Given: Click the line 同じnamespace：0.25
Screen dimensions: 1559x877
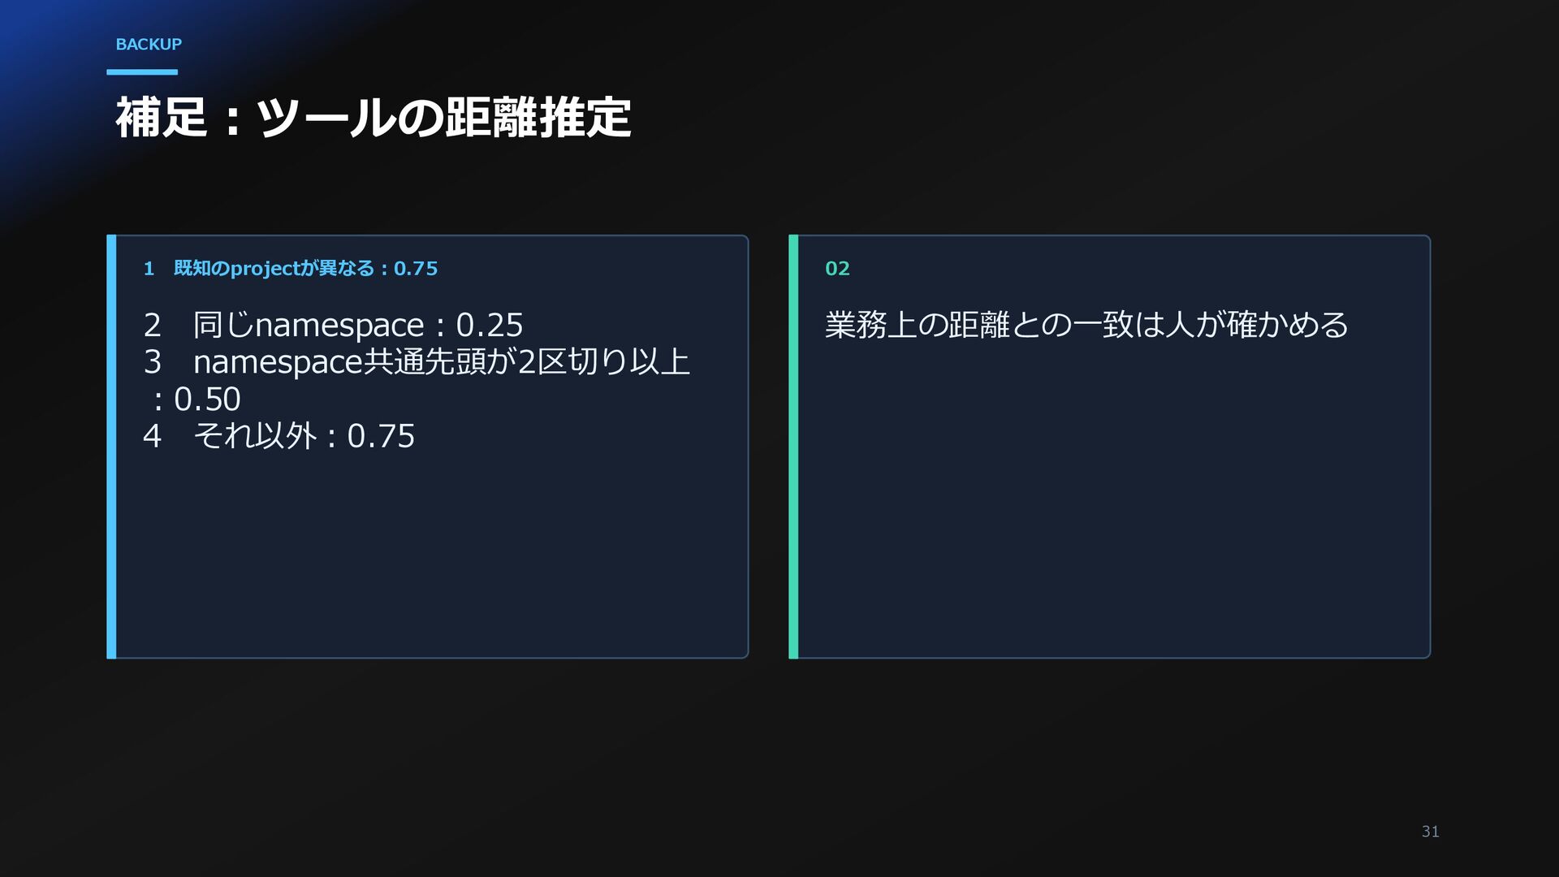Looking at the screenshot, I should (x=358, y=325).
